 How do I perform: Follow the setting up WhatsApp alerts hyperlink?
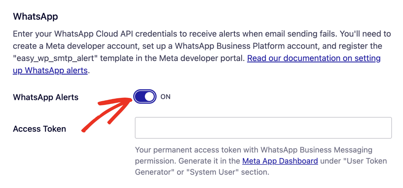pyautogui.click(x=50, y=70)
